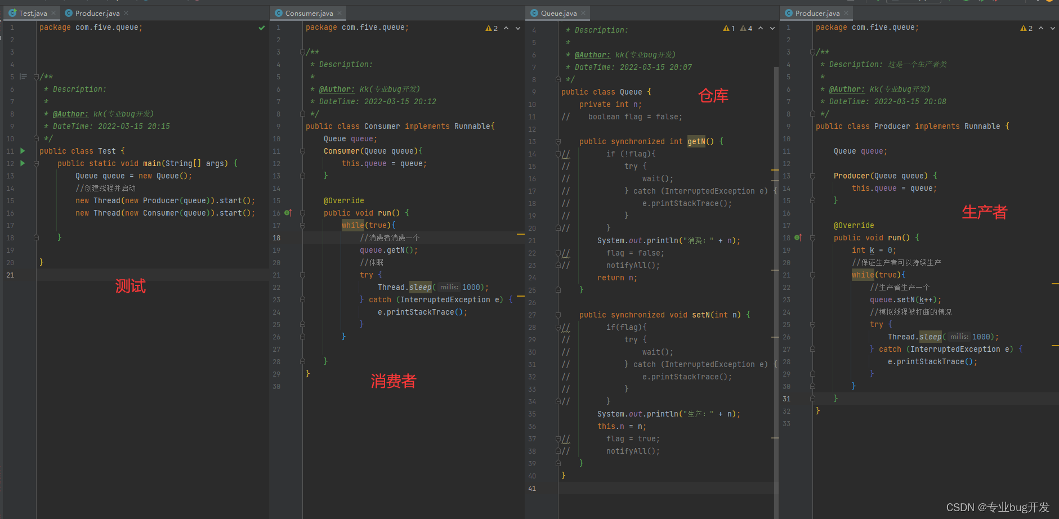The image size is (1059, 519).
Task: Collapse the while(true) loop in Consumer.java
Action: (x=302, y=225)
